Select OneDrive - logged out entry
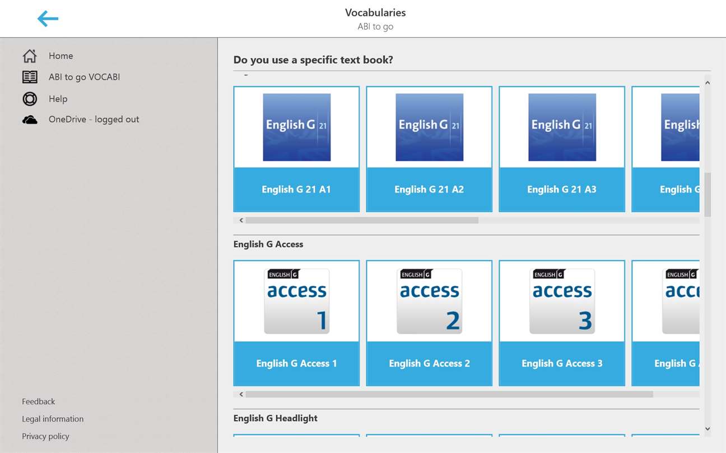 pyautogui.click(x=94, y=119)
